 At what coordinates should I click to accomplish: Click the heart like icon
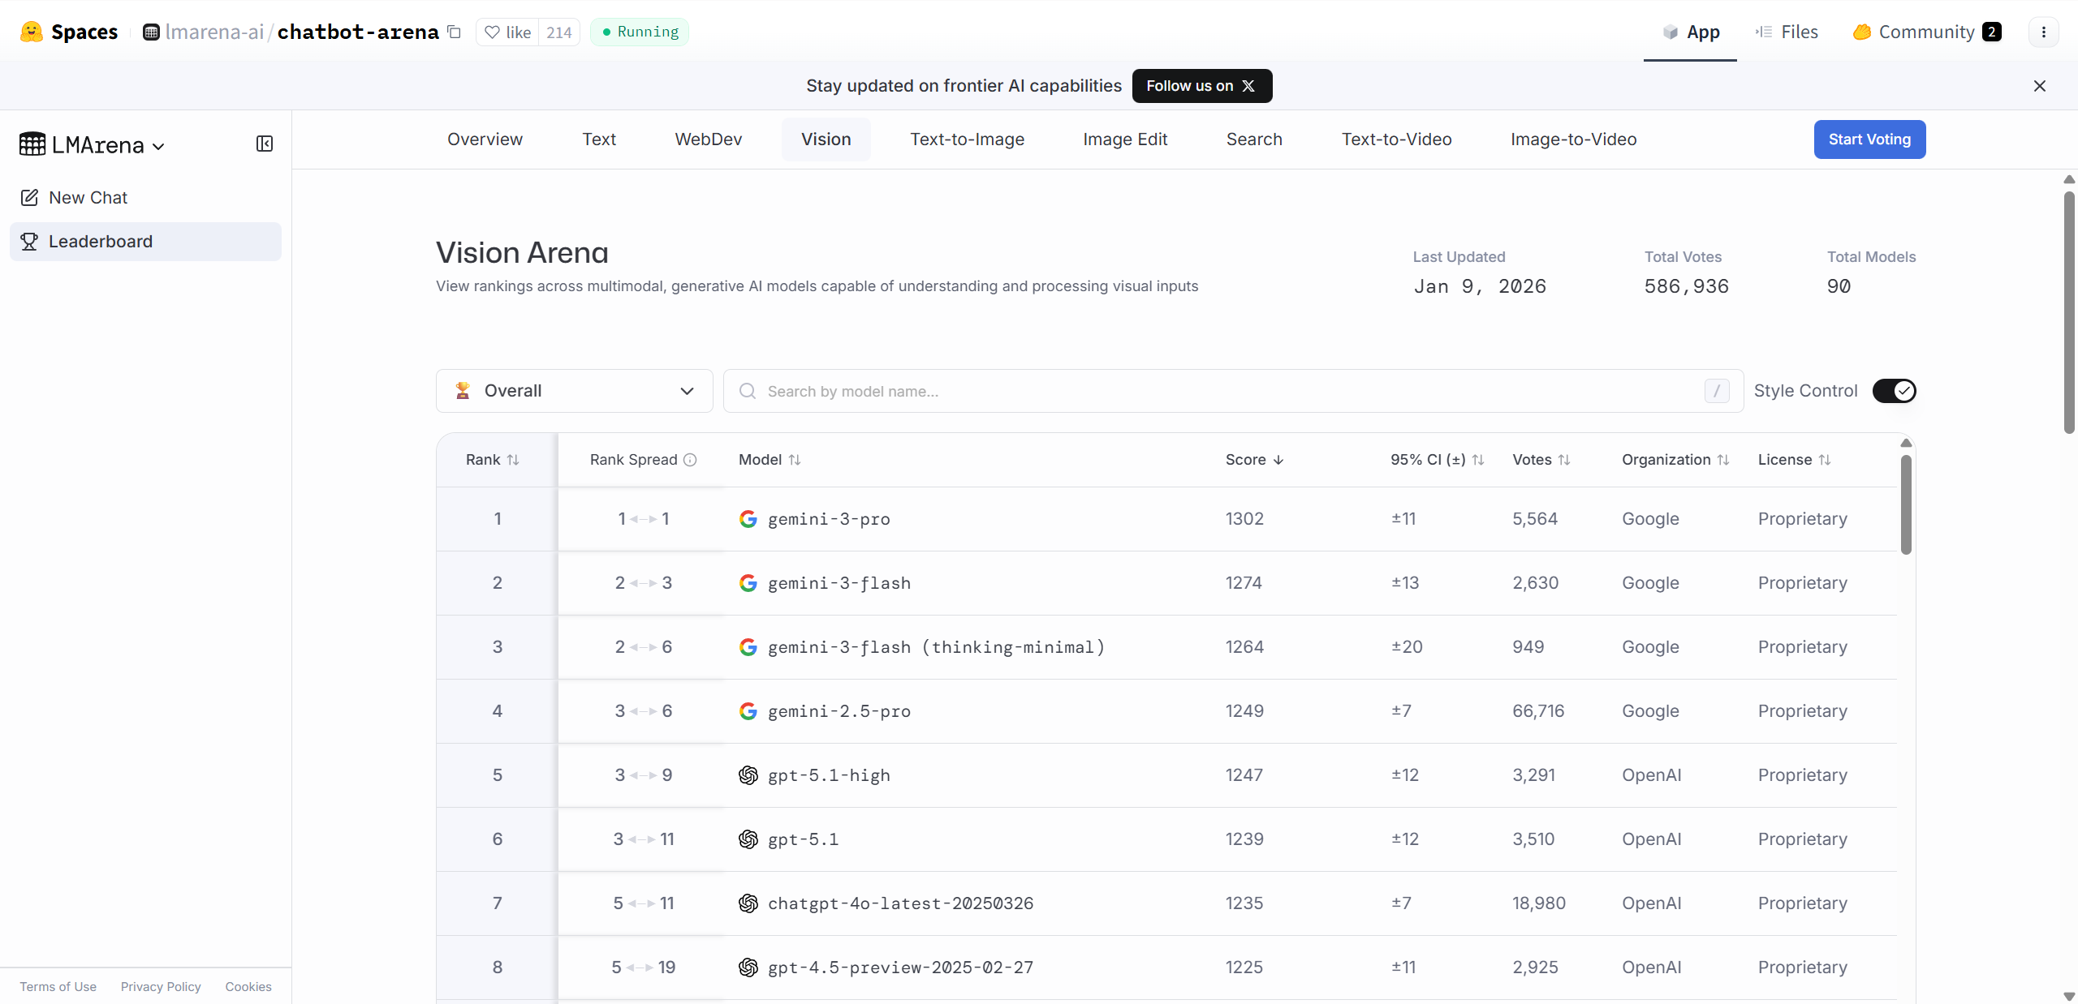pos(492,32)
